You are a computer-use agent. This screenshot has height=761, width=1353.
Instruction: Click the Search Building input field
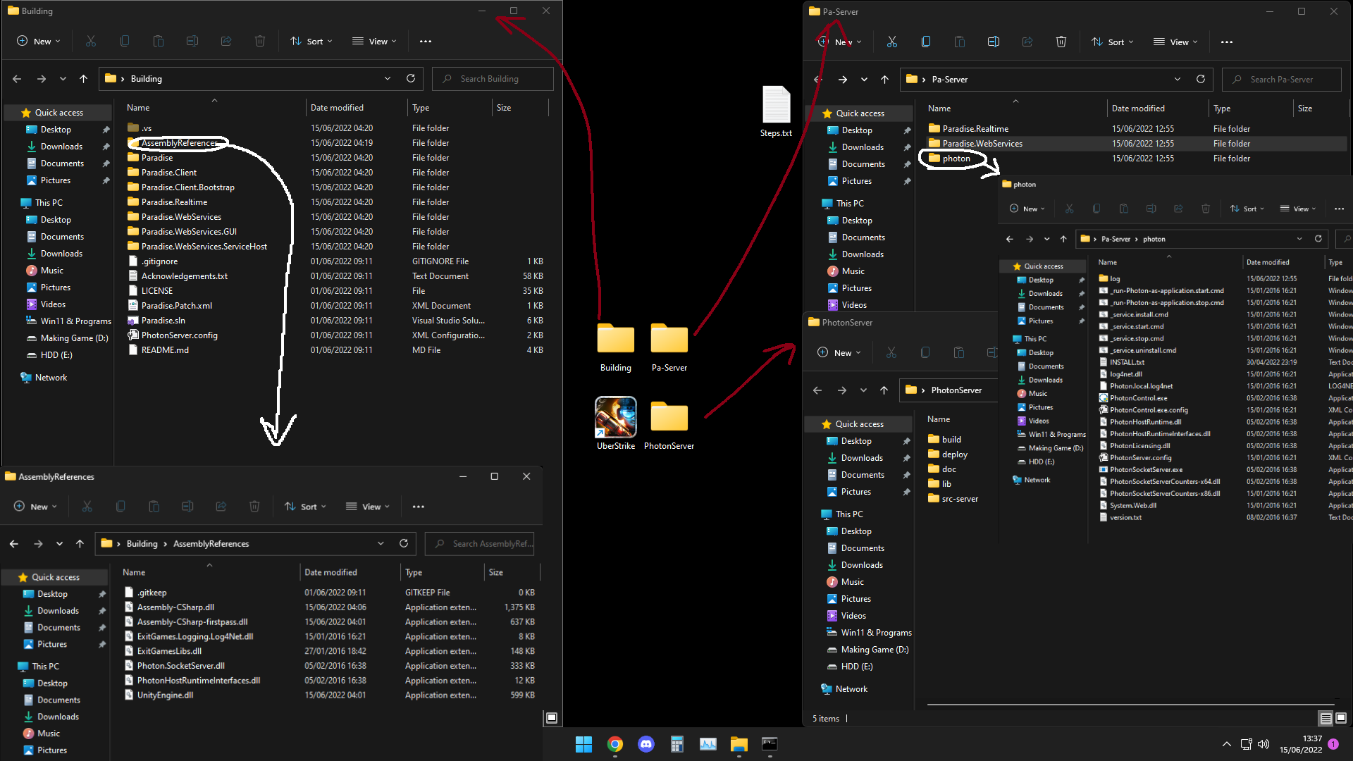tap(493, 79)
